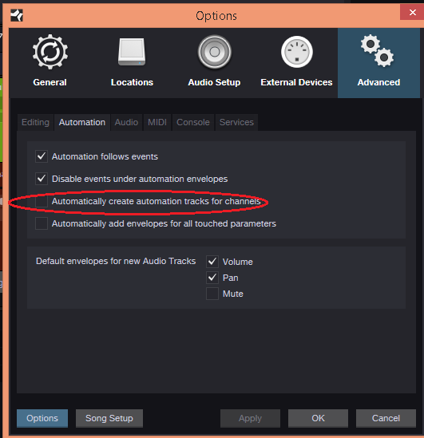
Task: Switch to the Editing tab
Action: 35,122
